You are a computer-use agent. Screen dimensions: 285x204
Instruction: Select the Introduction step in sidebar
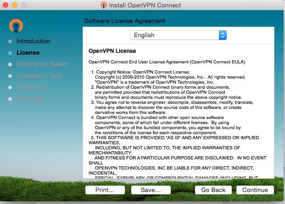pos(33,41)
